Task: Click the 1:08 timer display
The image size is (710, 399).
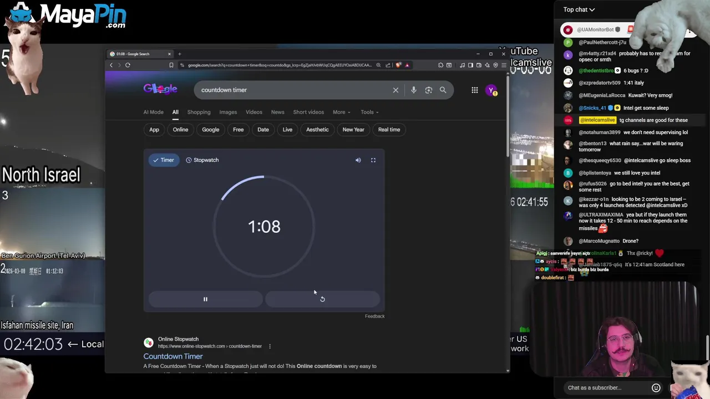Action: 264,227
